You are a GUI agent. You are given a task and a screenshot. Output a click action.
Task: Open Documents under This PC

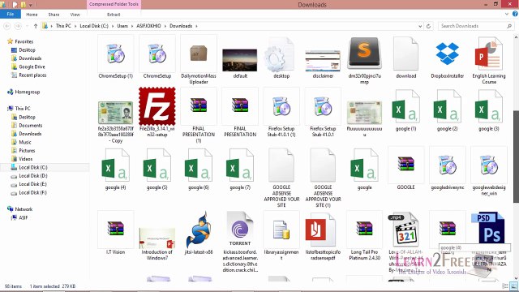pos(31,126)
